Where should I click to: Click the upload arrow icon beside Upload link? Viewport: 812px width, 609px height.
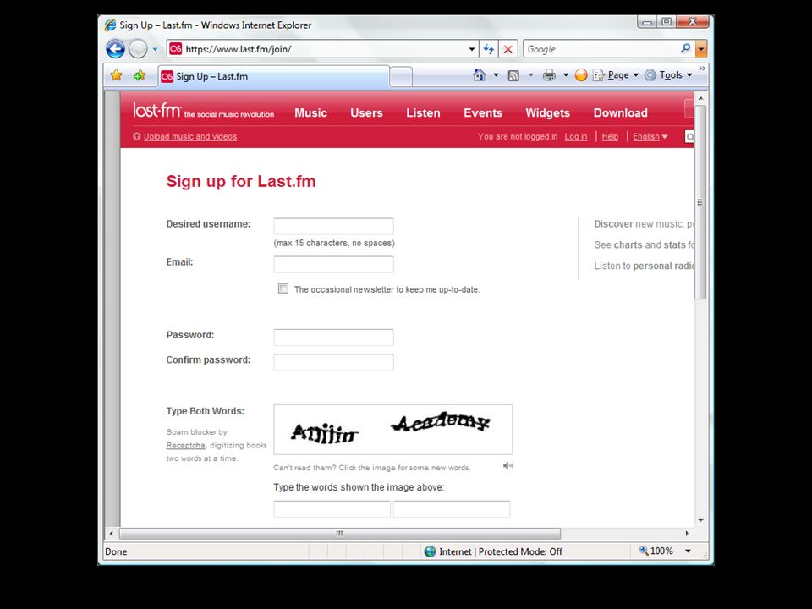point(137,137)
